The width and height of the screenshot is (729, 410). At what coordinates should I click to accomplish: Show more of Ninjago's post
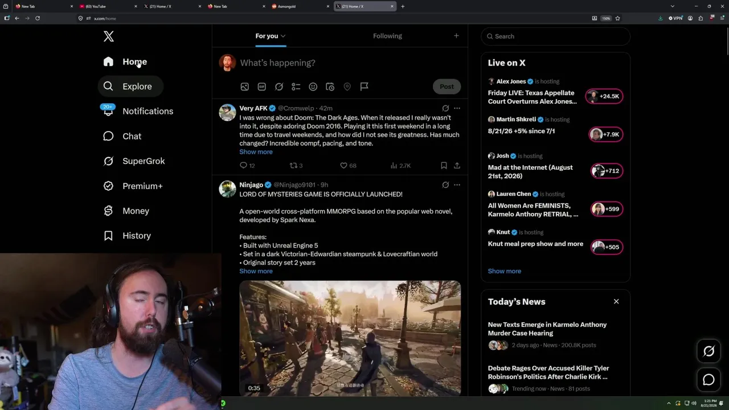[x=256, y=271]
